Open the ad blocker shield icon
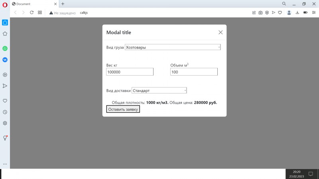 [x=267, y=13]
